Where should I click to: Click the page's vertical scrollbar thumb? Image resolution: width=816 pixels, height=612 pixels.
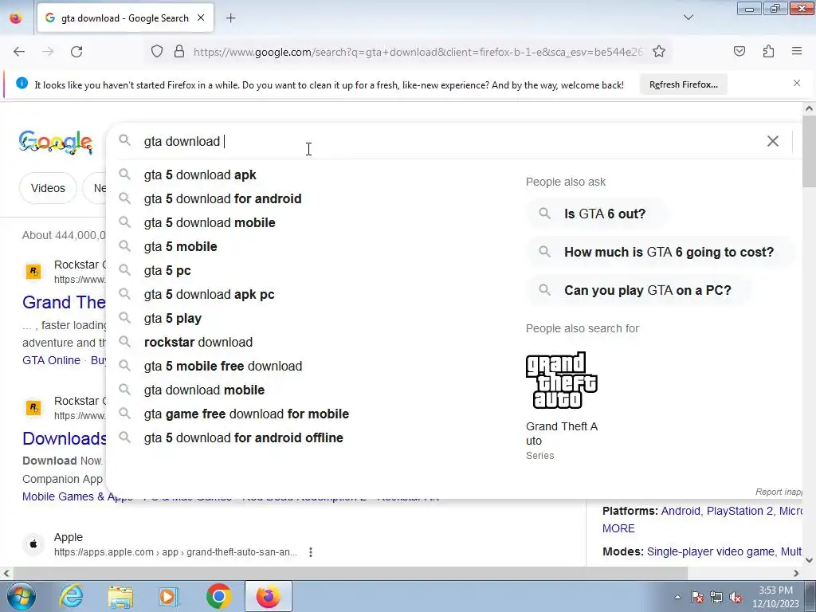tap(809, 151)
